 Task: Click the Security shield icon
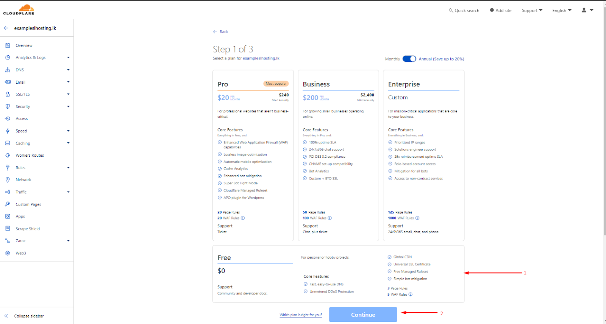click(8, 107)
